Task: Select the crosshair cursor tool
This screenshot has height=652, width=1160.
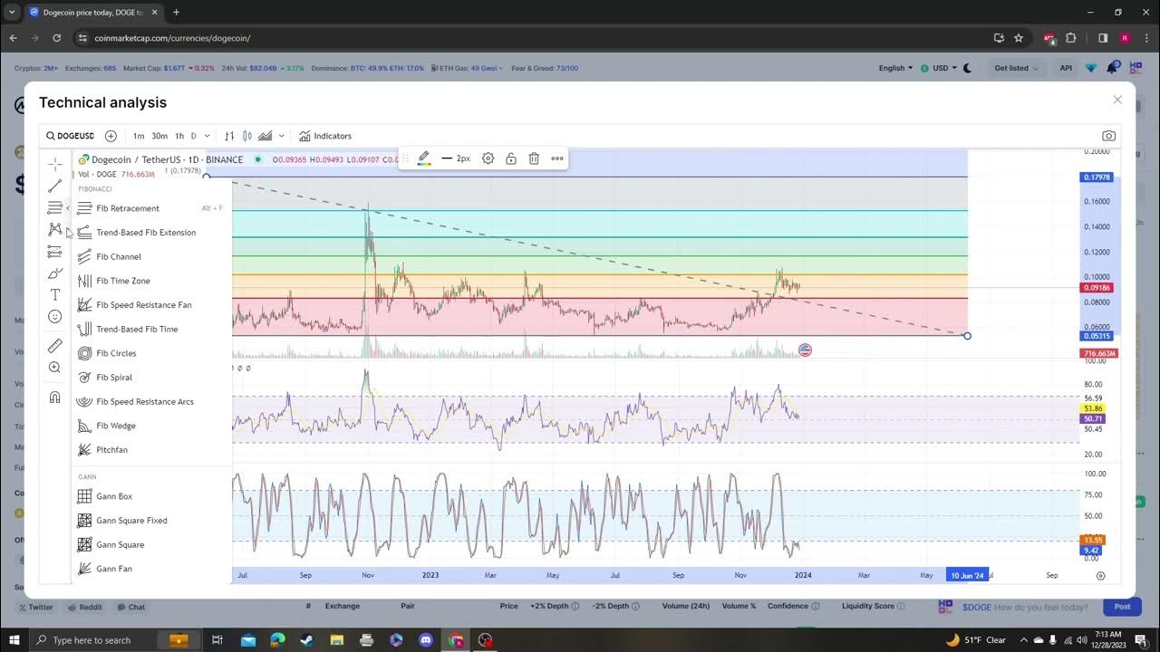Action: pyautogui.click(x=55, y=164)
